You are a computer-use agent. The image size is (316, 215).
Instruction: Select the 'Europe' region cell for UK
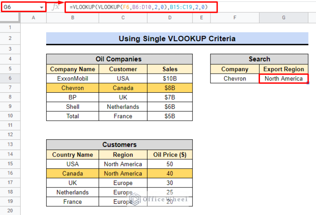(123, 183)
